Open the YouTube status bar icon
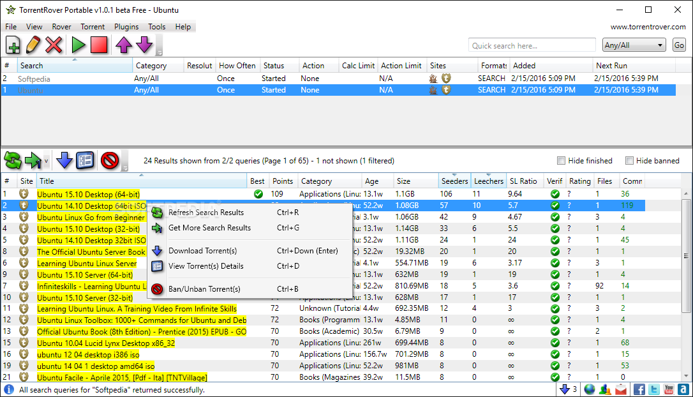 pyautogui.click(x=669, y=389)
